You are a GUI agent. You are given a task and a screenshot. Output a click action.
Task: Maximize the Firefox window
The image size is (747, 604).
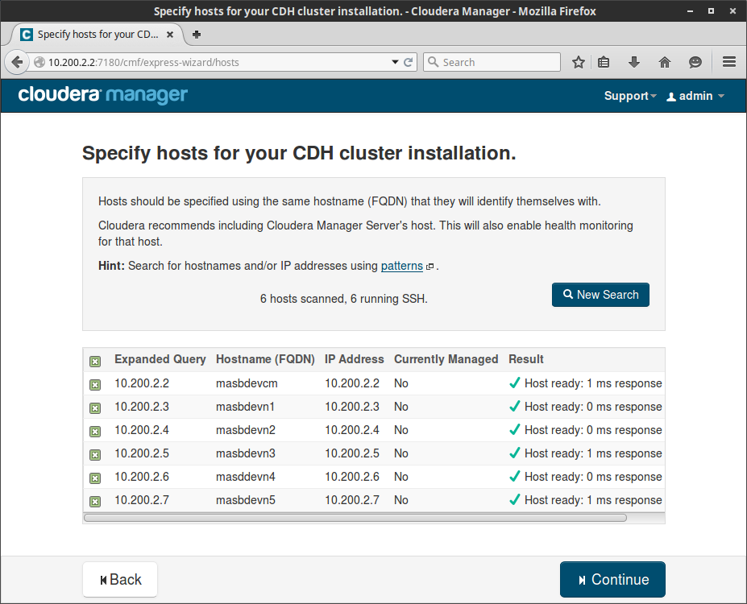click(x=711, y=11)
